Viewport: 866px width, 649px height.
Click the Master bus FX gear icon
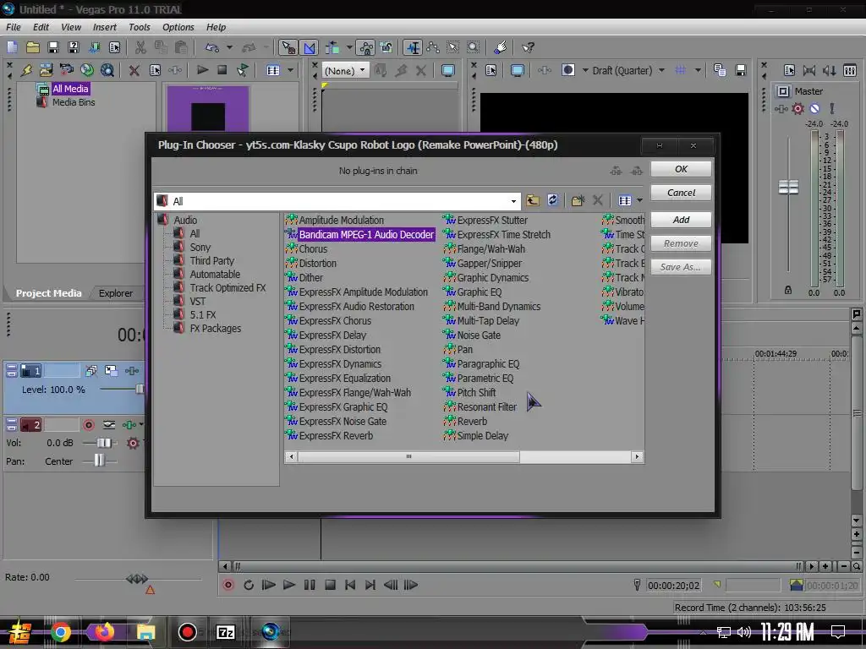[x=797, y=109]
